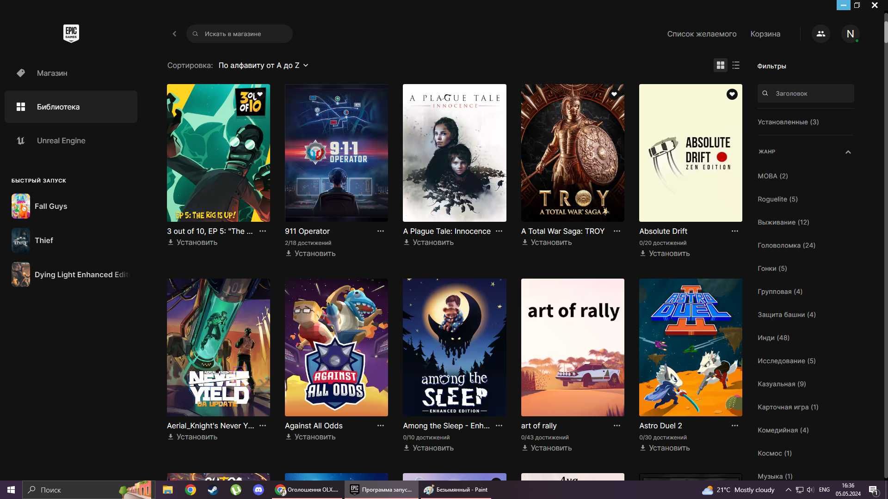Open Список желаемого wishlist

702,34
